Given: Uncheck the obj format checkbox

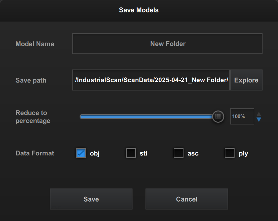Looking at the screenshot, I should click(x=81, y=153).
